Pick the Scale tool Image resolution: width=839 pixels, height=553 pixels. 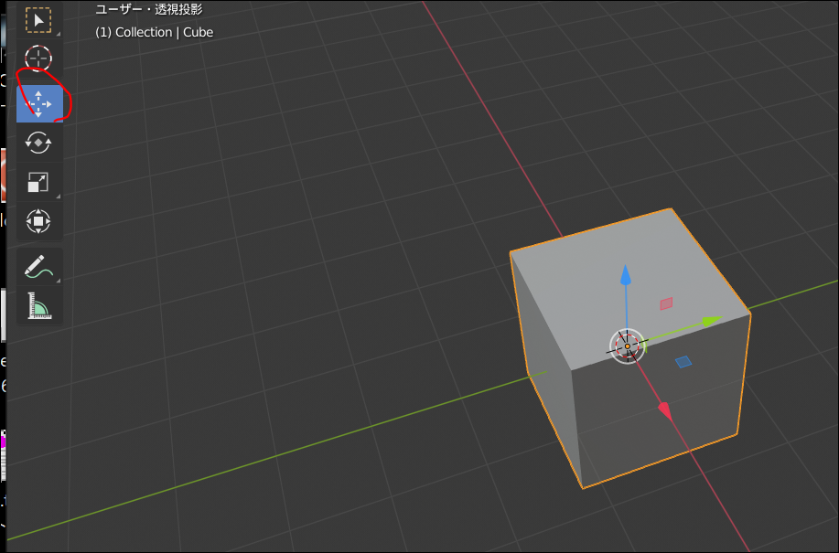[39, 182]
